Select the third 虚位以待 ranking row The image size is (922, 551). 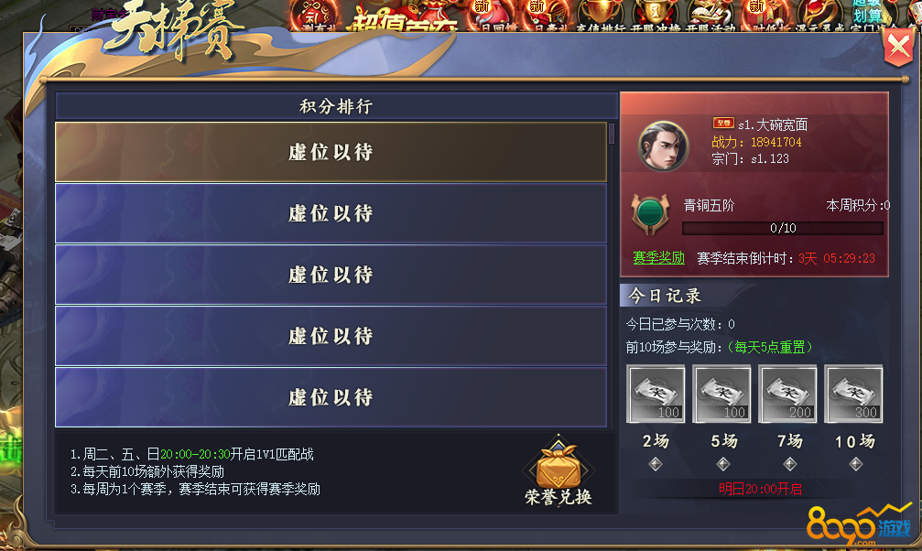331,275
